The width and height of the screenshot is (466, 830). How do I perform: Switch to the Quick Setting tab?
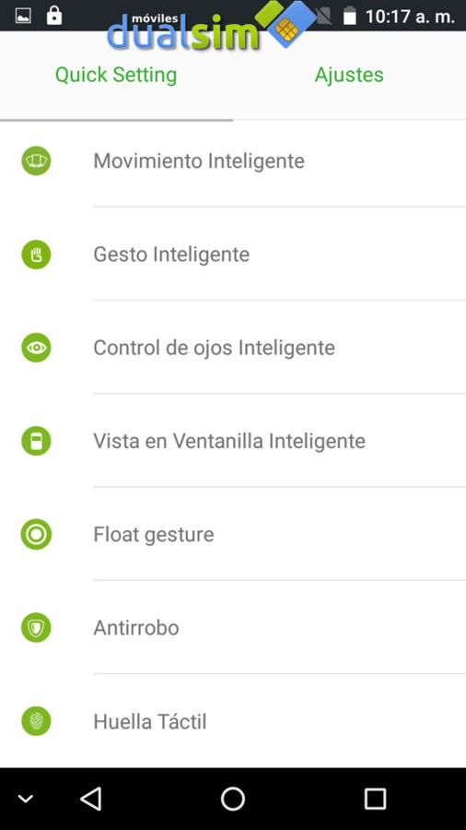click(116, 75)
